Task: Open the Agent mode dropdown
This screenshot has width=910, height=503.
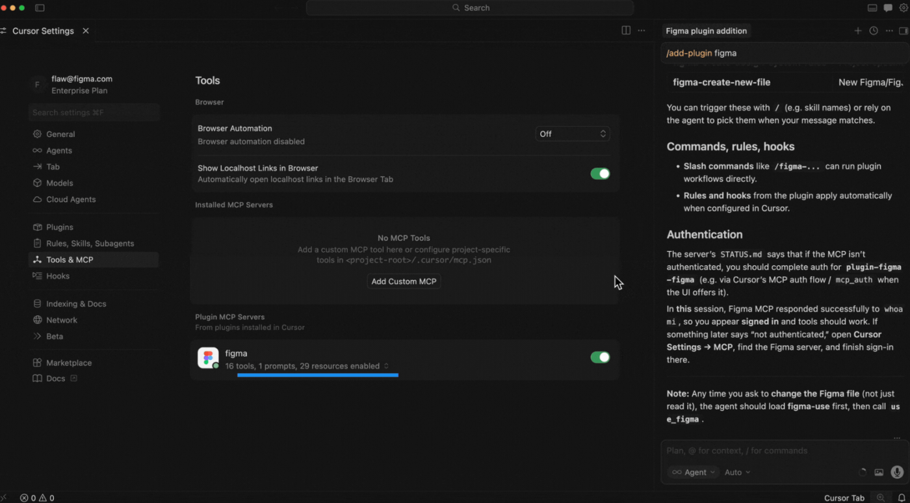Action: (694, 472)
